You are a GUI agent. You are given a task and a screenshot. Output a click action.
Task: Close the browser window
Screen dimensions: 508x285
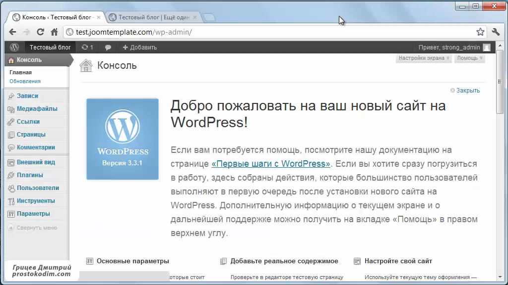[494, 6]
